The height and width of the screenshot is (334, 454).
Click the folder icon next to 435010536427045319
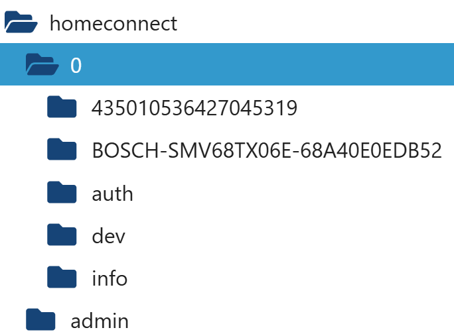tap(63, 107)
